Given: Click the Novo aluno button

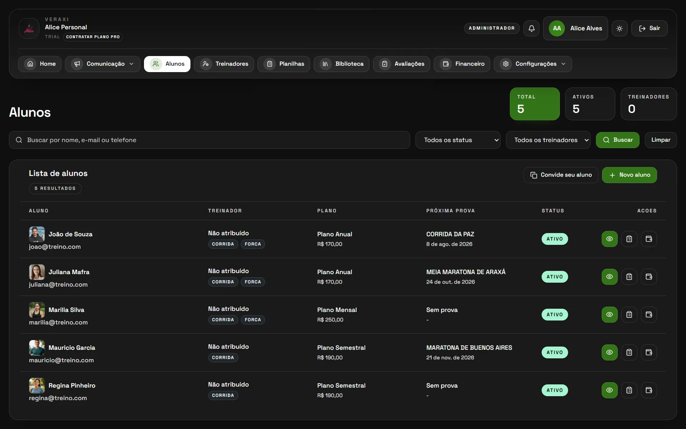Looking at the screenshot, I should (x=629, y=175).
